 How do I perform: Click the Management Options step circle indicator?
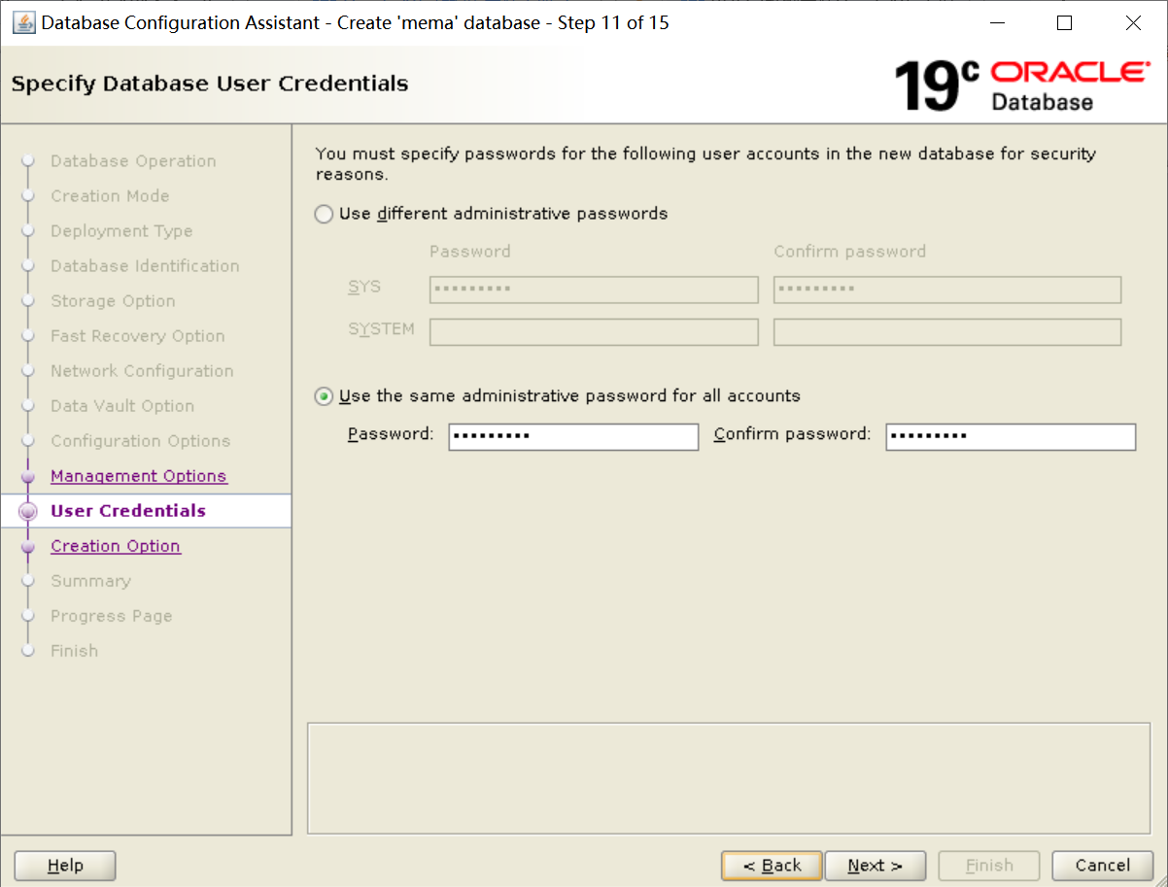point(27,475)
